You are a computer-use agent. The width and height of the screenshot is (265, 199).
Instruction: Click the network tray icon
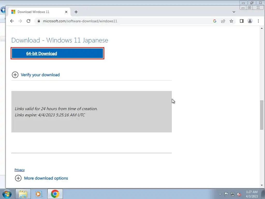pyautogui.click(x=233, y=194)
